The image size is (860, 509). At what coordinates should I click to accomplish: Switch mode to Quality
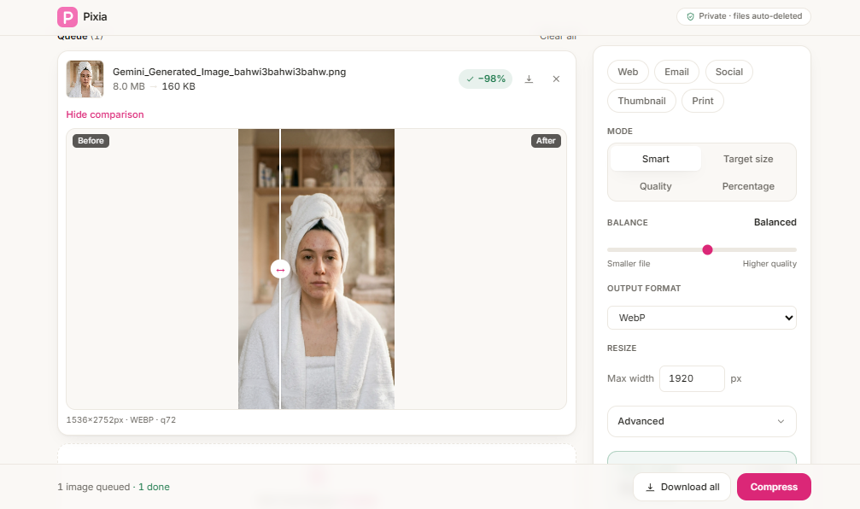click(x=655, y=186)
